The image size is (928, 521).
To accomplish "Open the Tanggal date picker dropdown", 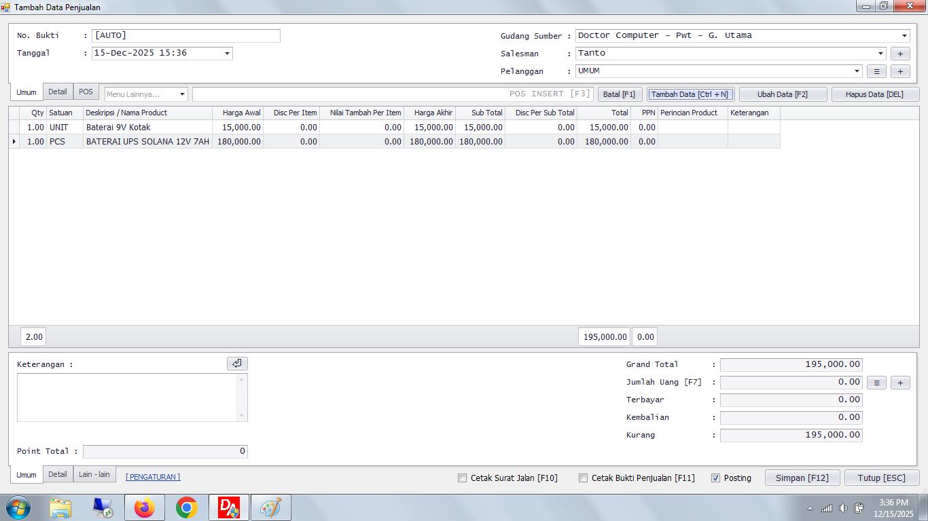I will click(226, 53).
